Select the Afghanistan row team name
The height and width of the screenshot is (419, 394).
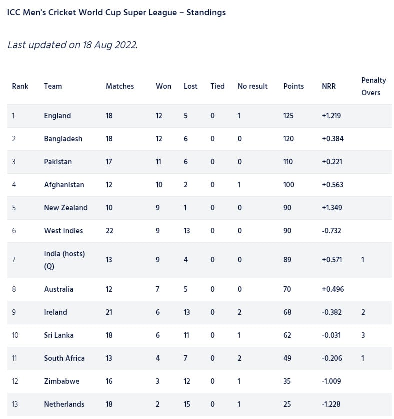(64, 185)
